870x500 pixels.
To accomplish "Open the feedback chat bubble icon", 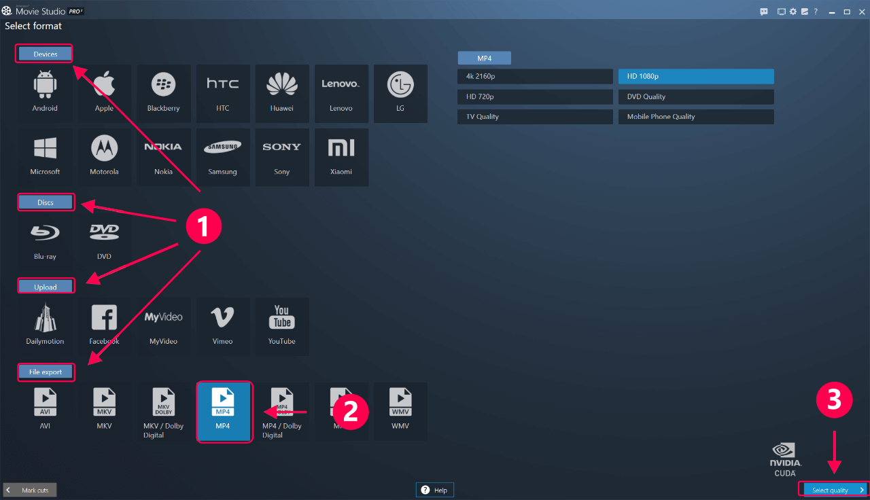I will point(764,12).
